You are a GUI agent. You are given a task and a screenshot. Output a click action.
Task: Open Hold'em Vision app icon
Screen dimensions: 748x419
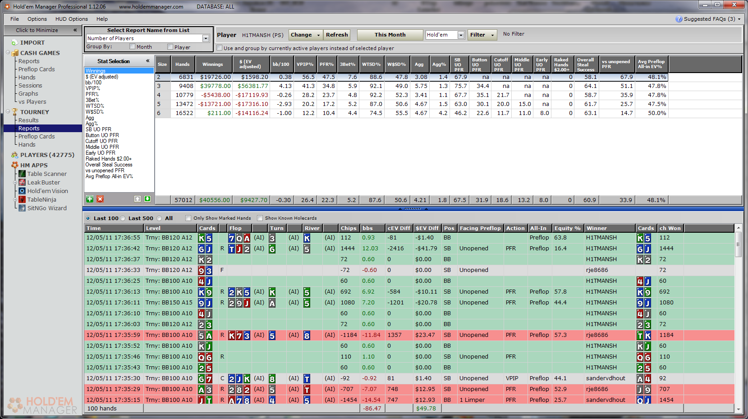click(22, 191)
